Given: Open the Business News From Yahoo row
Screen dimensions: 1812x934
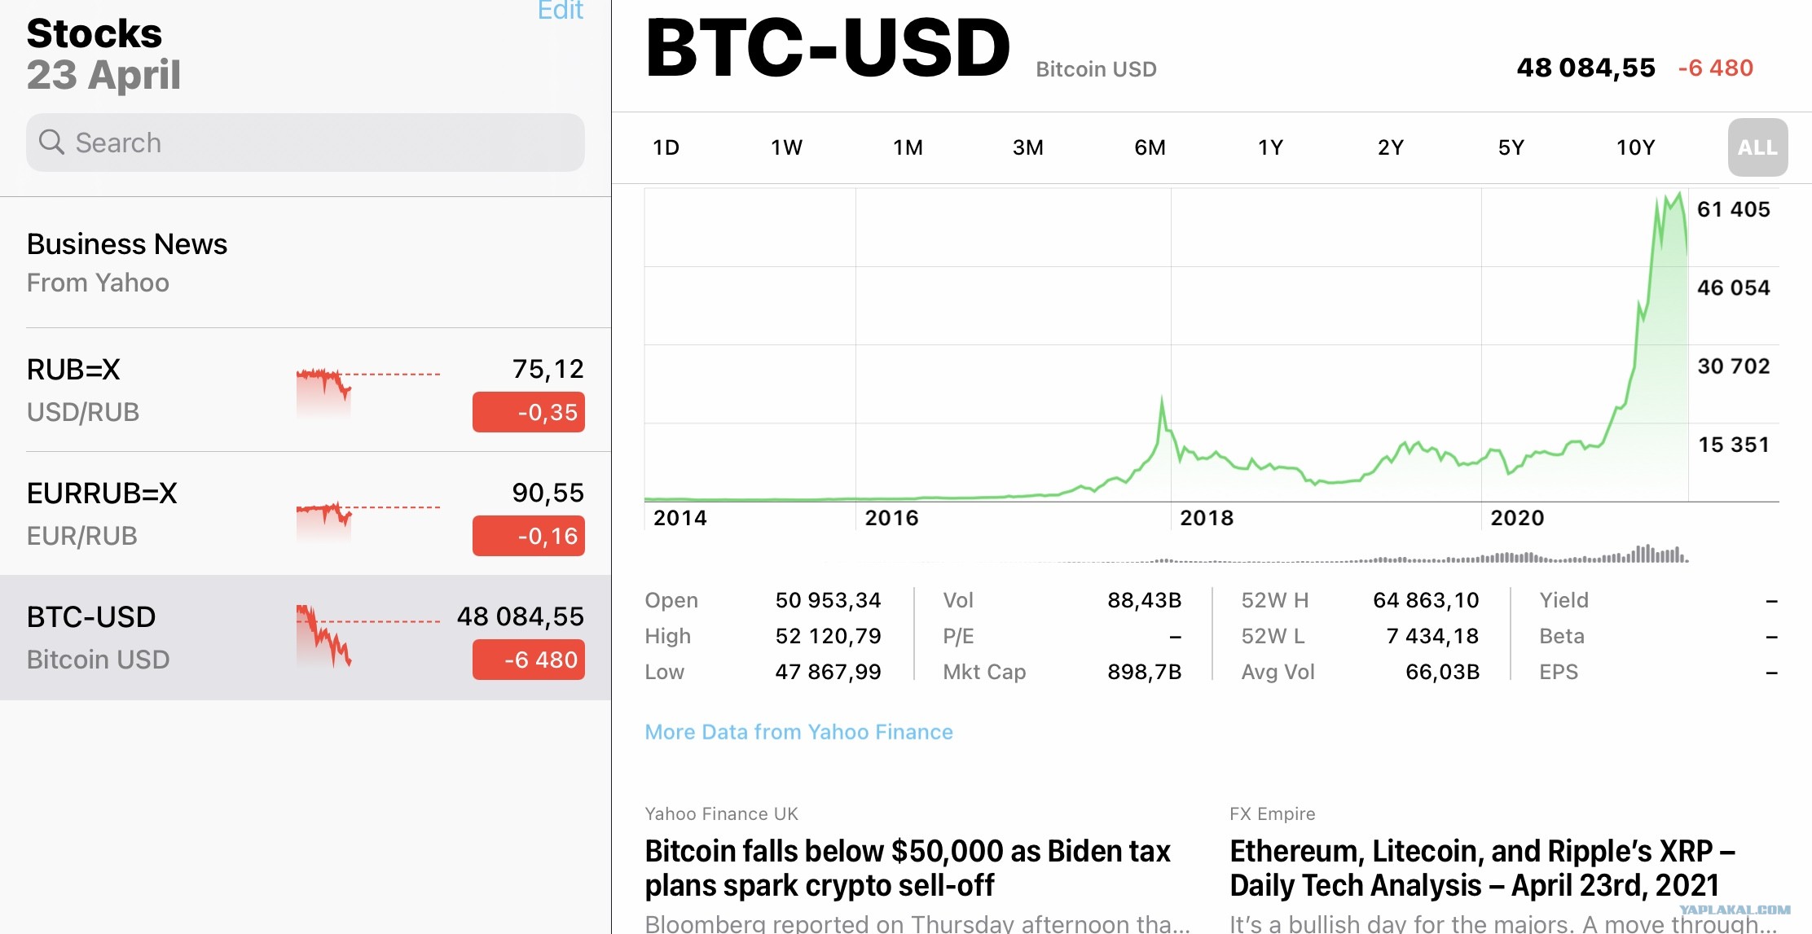Looking at the screenshot, I should tap(306, 262).
